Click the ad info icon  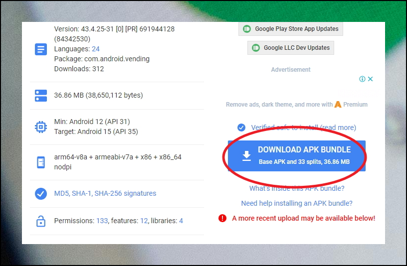coord(362,79)
